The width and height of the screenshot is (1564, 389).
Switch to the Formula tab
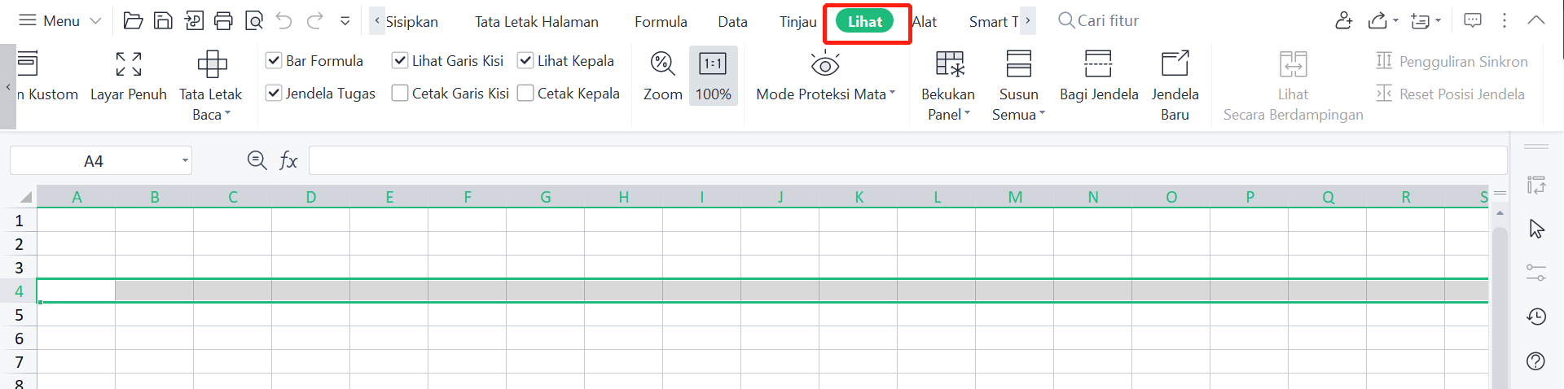(661, 22)
